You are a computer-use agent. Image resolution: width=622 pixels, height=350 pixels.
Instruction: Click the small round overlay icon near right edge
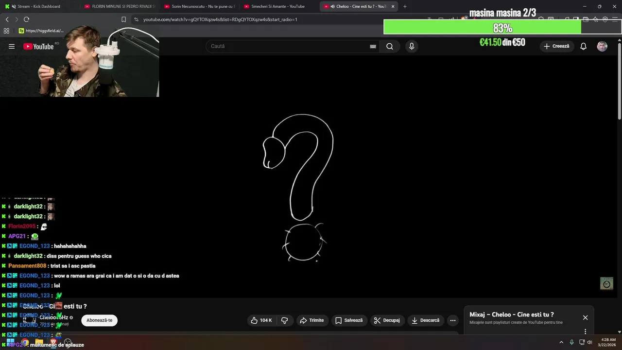tap(606, 284)
